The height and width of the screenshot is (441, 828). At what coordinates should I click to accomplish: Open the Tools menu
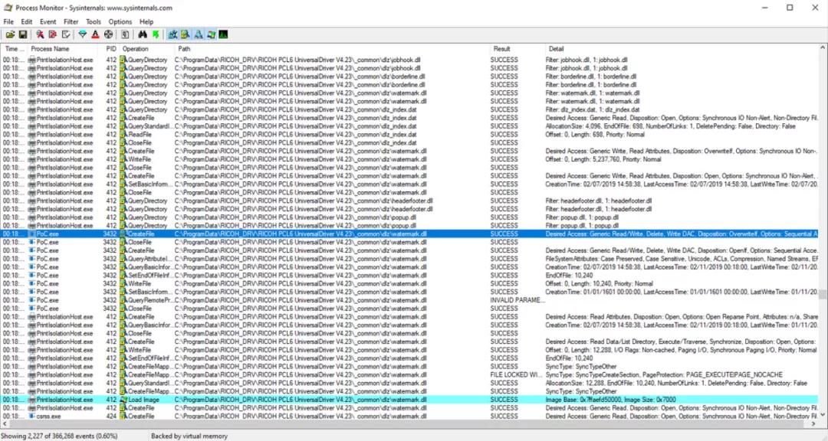click(x=94, y=21)
